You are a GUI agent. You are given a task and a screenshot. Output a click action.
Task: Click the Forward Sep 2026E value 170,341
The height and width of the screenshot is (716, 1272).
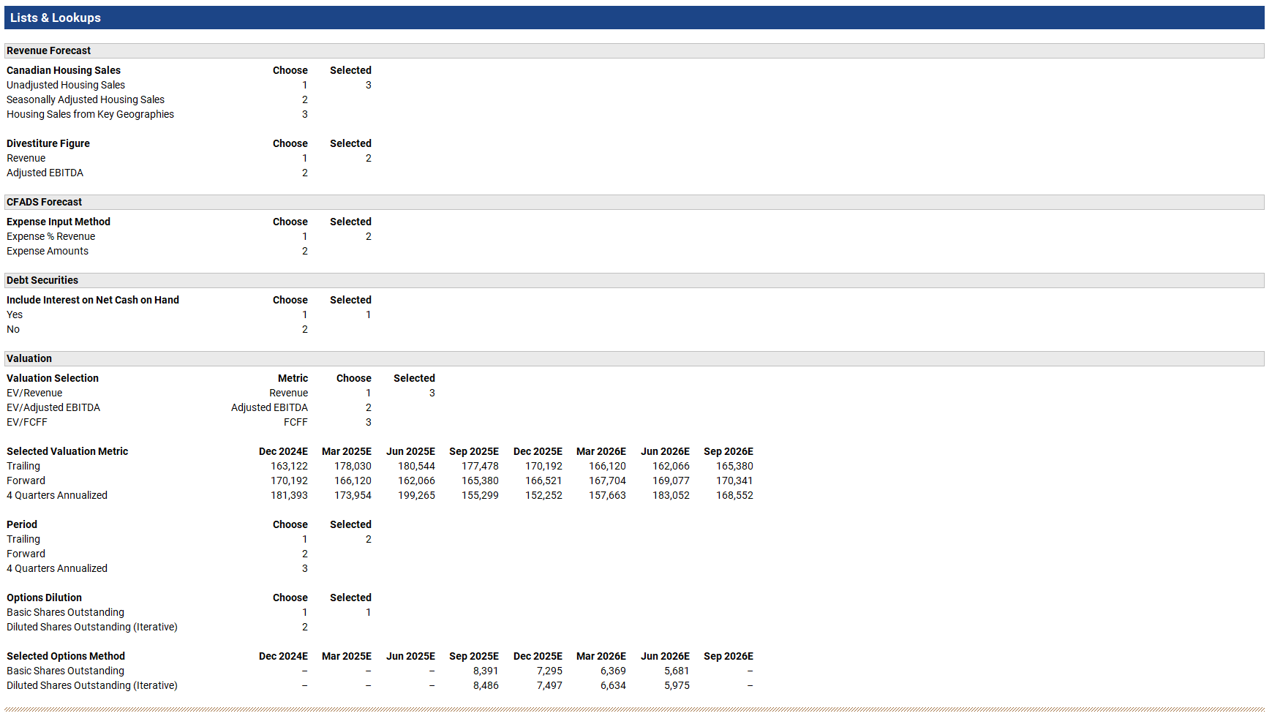(x=735, y=481)
